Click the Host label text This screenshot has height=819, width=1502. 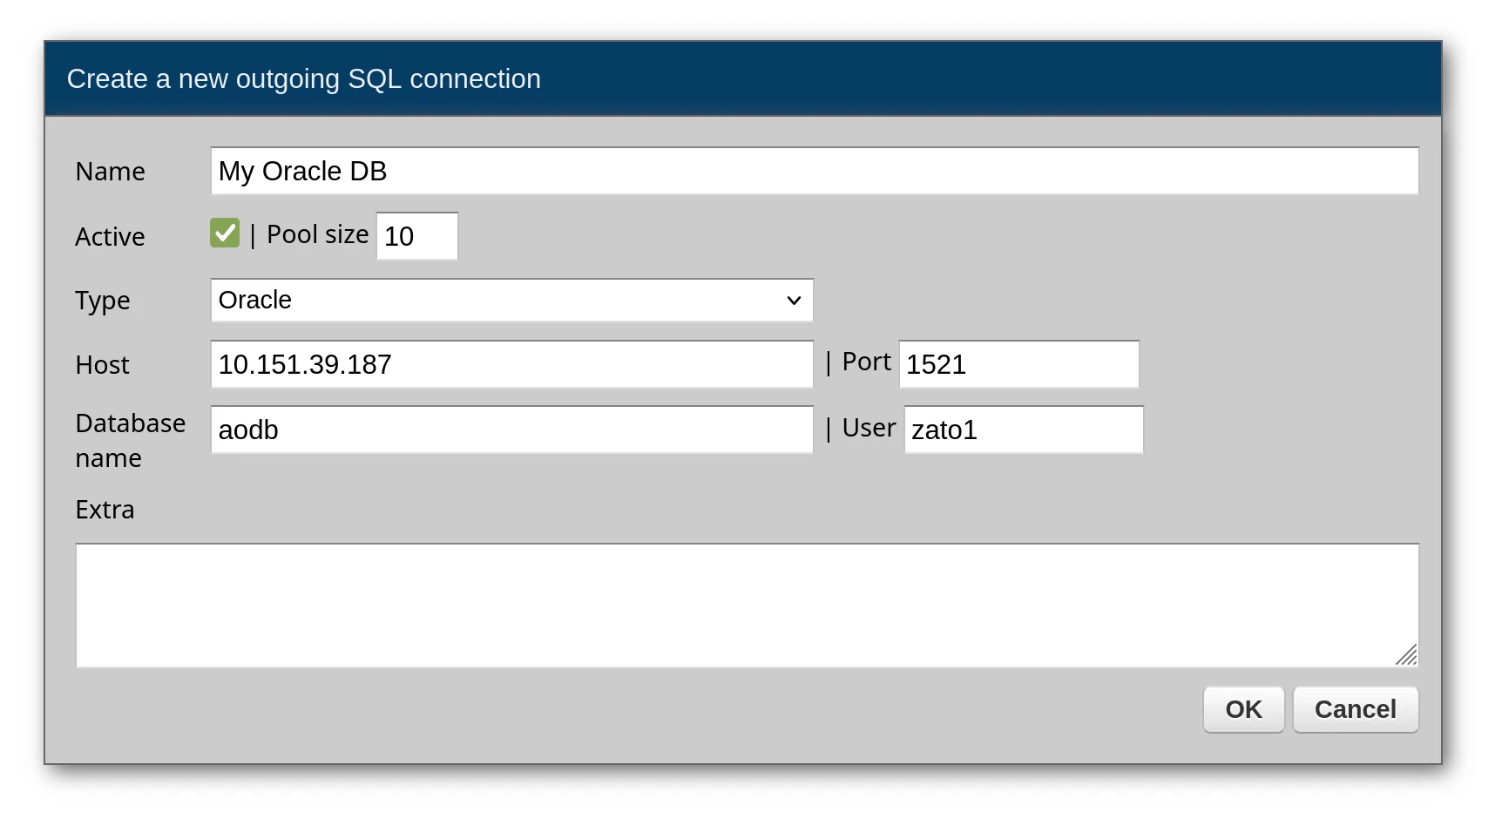pyautogui.click(x=102, y=365)
